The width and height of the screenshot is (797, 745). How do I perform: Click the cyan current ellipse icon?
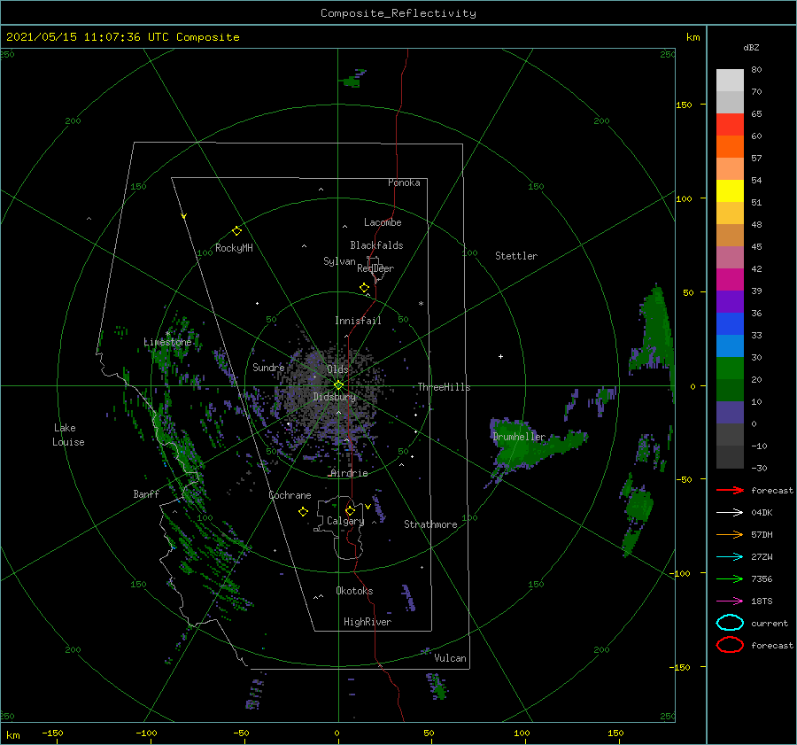730,623
